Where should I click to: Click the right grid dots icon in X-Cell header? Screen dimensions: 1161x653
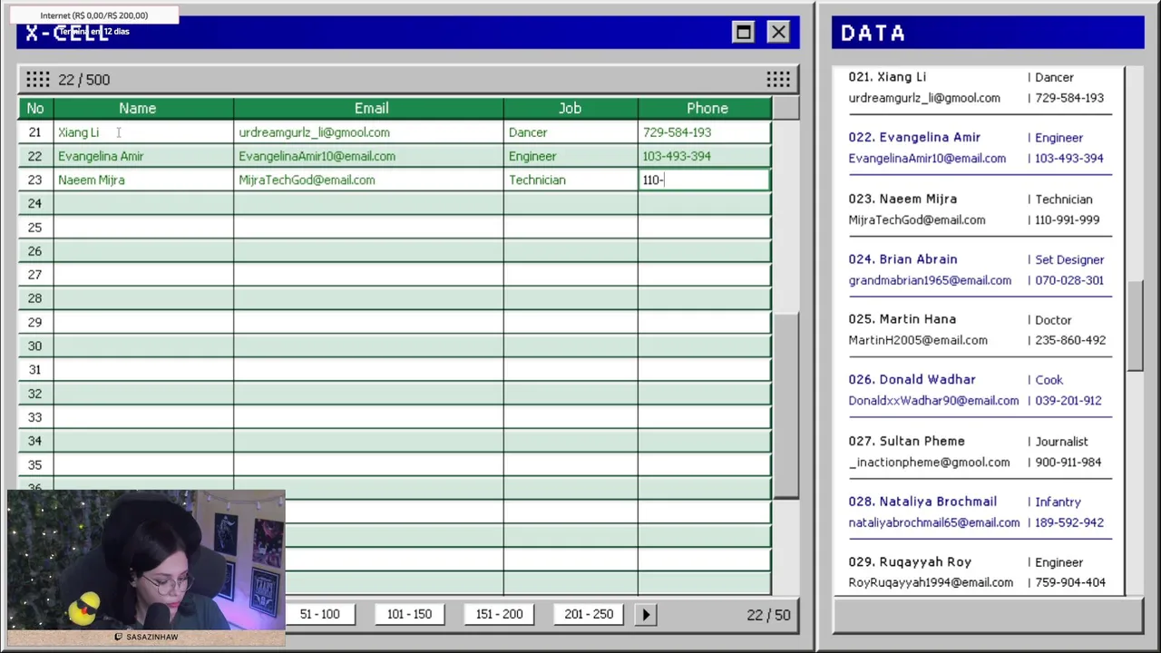point(778,79)
